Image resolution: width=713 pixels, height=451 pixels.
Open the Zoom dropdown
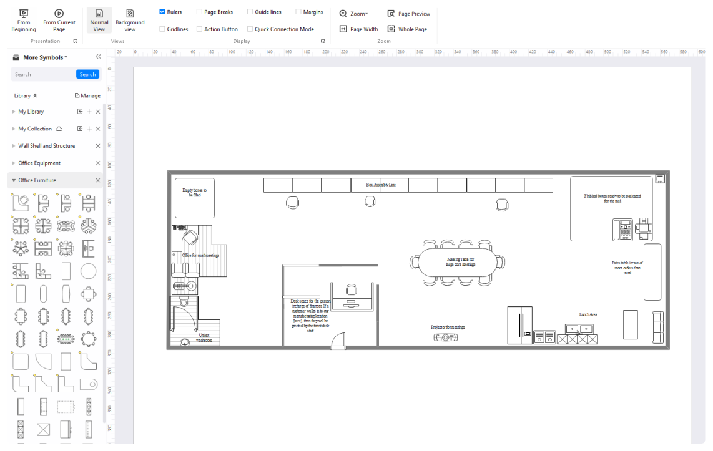coord(354,14)
